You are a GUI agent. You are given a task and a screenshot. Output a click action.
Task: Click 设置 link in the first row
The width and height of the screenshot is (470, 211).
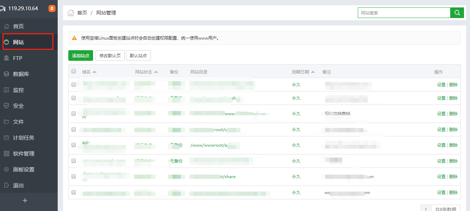pyautogui.click(x=441, y=85)
